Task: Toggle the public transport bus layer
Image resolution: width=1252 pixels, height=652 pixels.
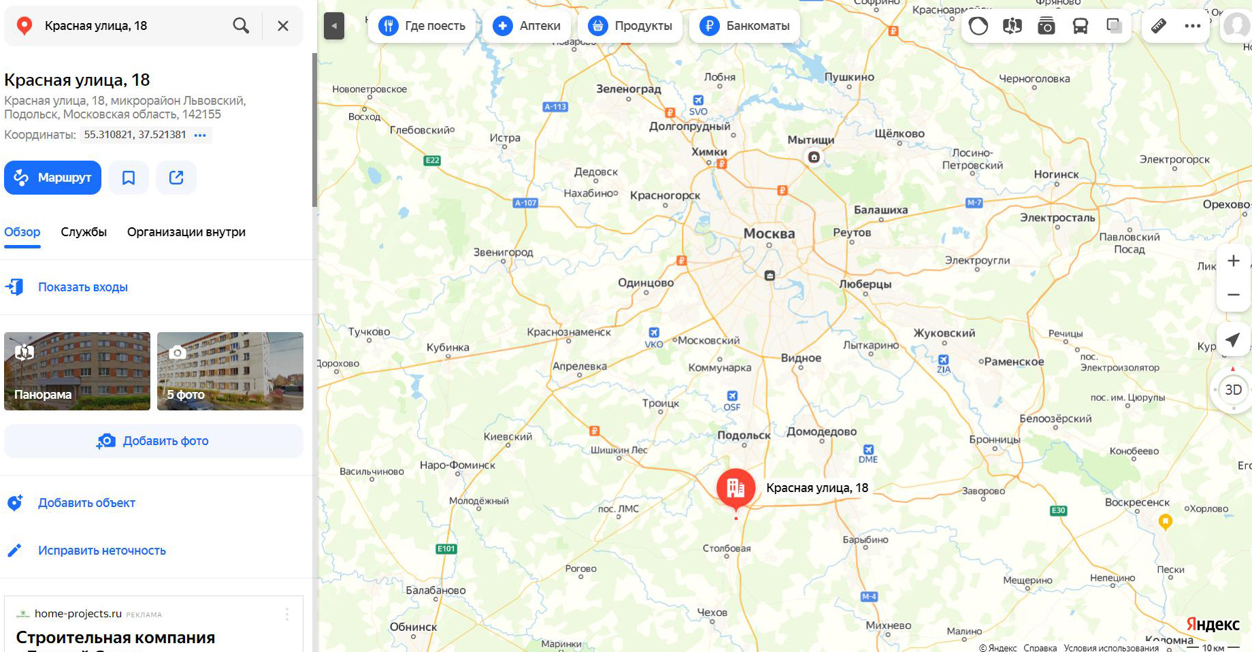Action: 1081,26
